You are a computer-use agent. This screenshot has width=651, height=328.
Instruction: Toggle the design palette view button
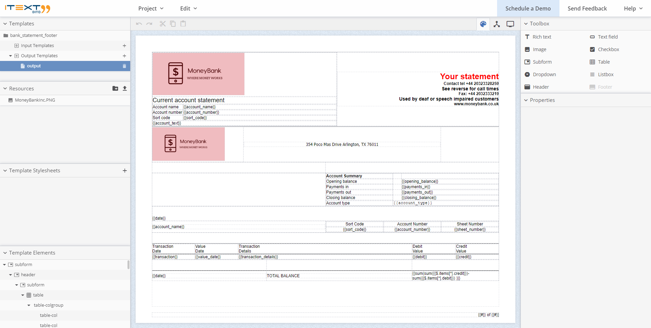click(x=483, y=24)
